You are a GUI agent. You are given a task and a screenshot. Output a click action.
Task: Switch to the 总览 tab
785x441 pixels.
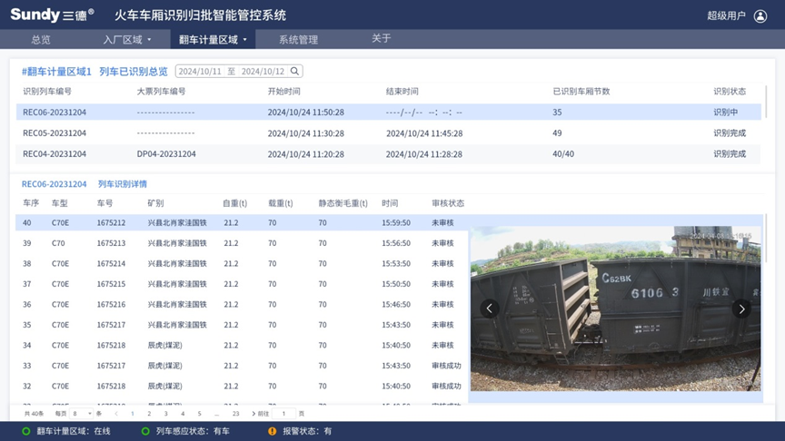tap(41, 40)
